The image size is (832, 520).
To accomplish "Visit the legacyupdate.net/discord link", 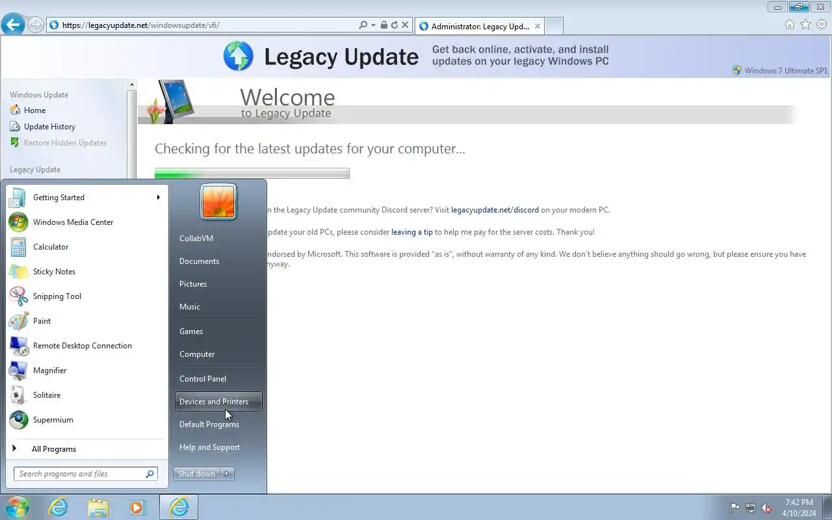I will [495, 210].
